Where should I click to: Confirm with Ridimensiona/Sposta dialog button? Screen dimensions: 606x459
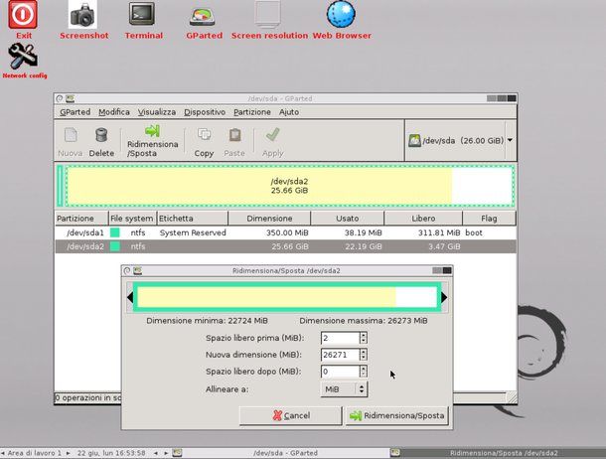(397, 415)
